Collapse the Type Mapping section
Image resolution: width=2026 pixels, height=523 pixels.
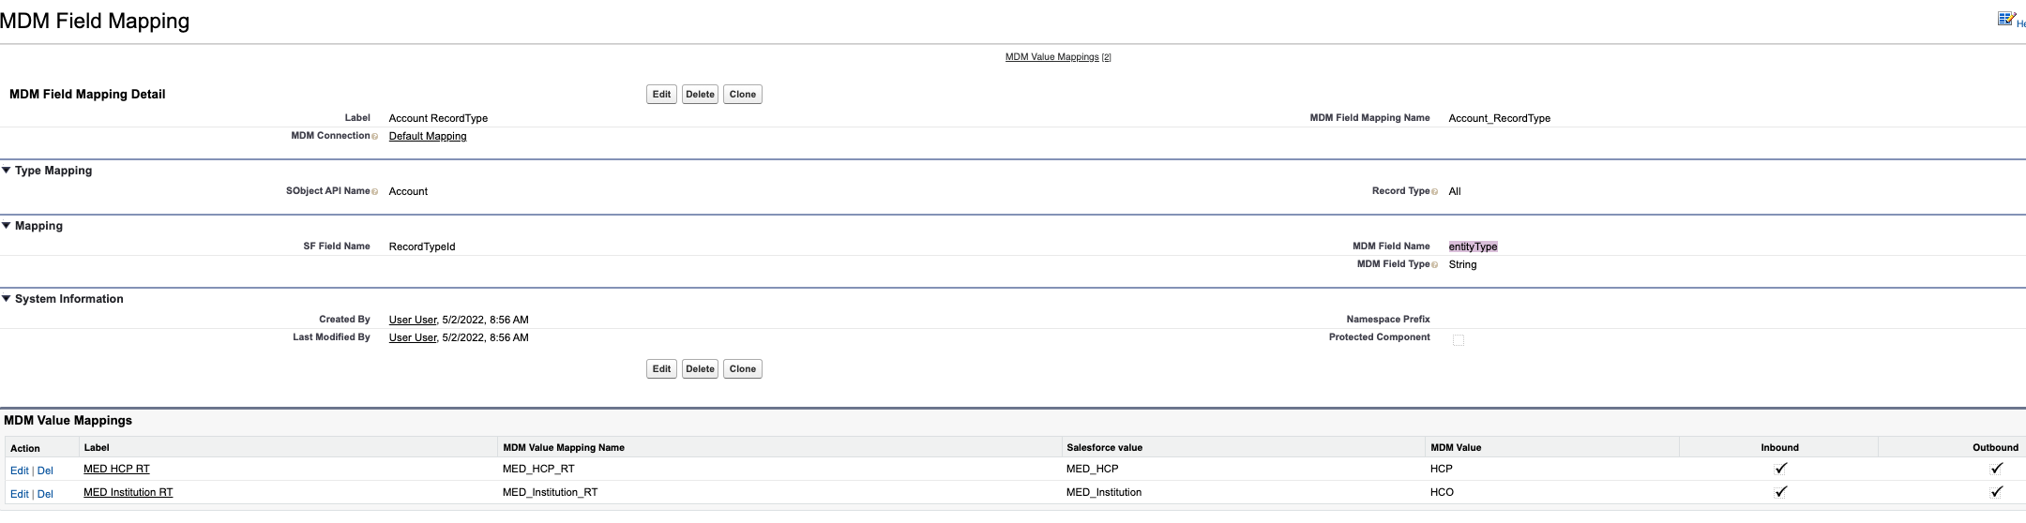[7, 171]
